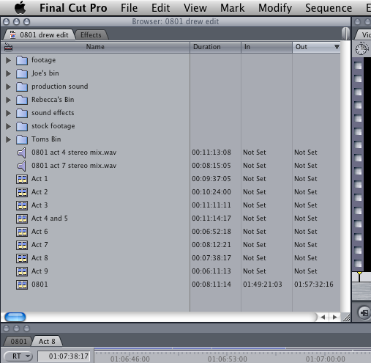Expand the Joe's bin disclosure triangle
371x363 pixels.
[8, 73]
